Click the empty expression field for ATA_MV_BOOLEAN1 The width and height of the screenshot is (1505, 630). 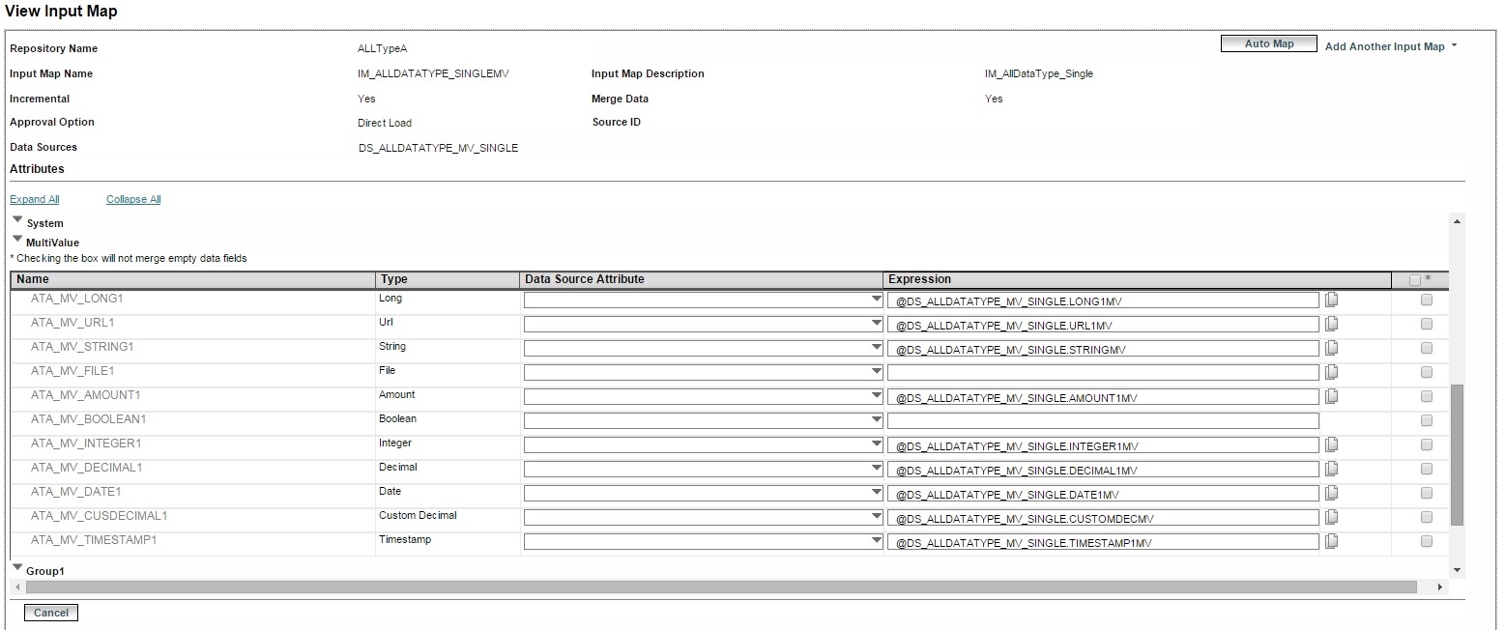tap(1103, 421)
